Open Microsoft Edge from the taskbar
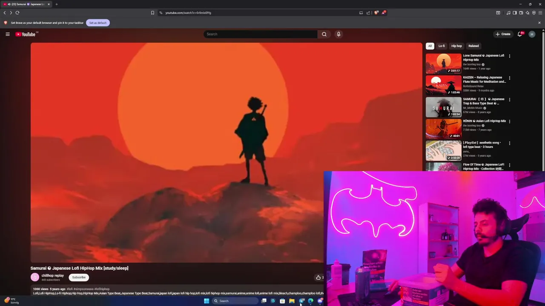The image size is (545, 306). [x=310, y=301]
